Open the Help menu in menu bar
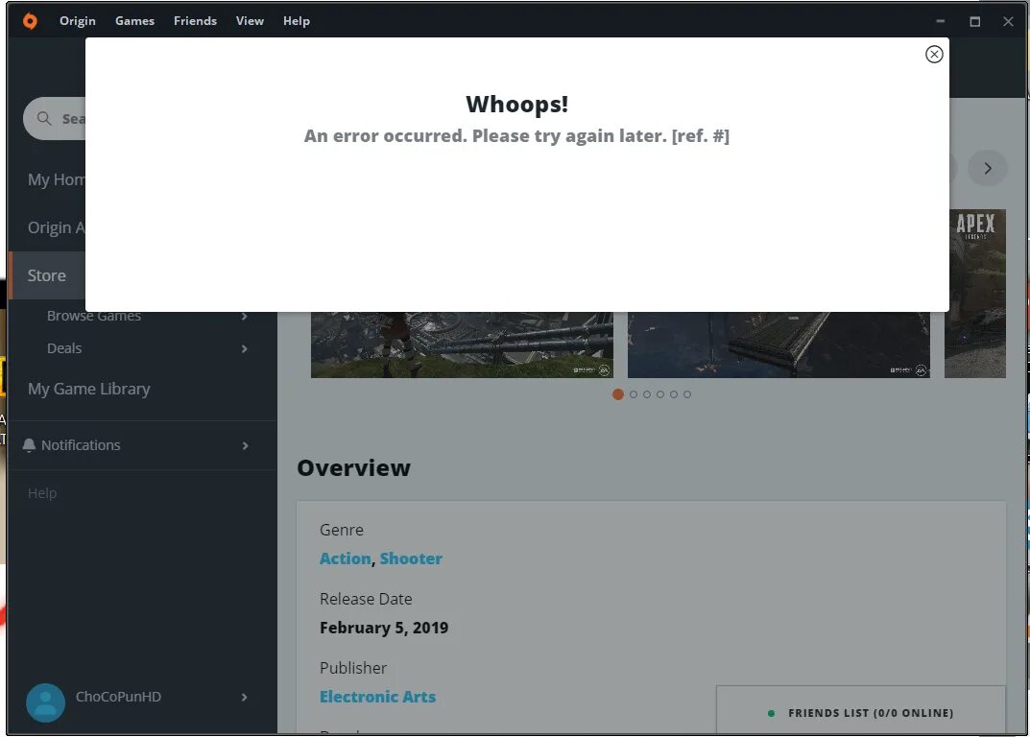Screen dimensions: 1030x737 (297, 21)
